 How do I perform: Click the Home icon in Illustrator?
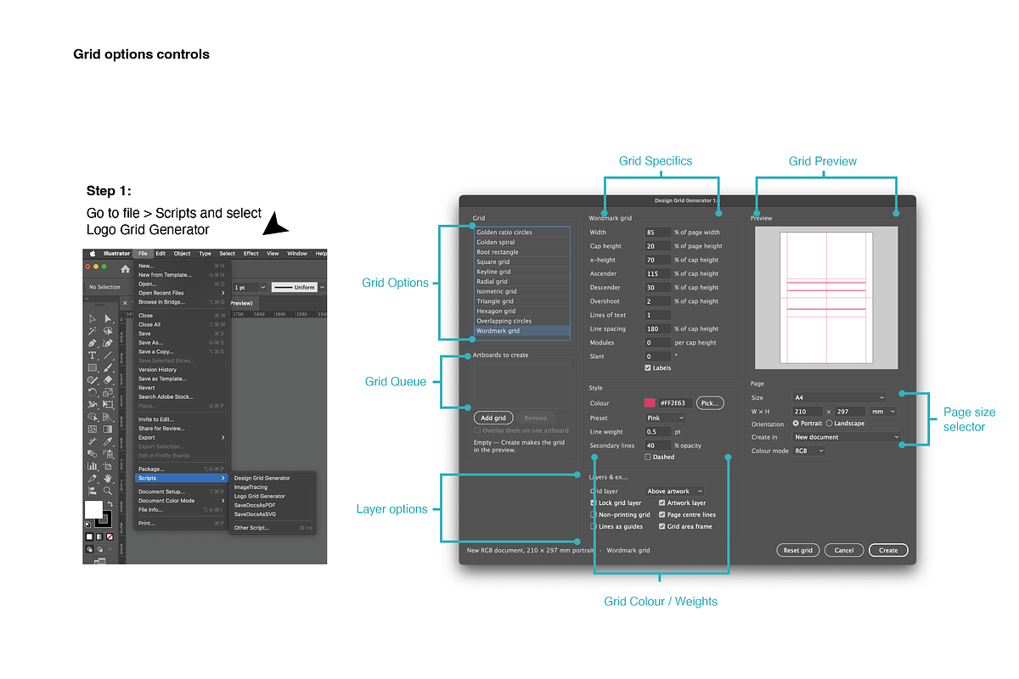tap(125, 269)
